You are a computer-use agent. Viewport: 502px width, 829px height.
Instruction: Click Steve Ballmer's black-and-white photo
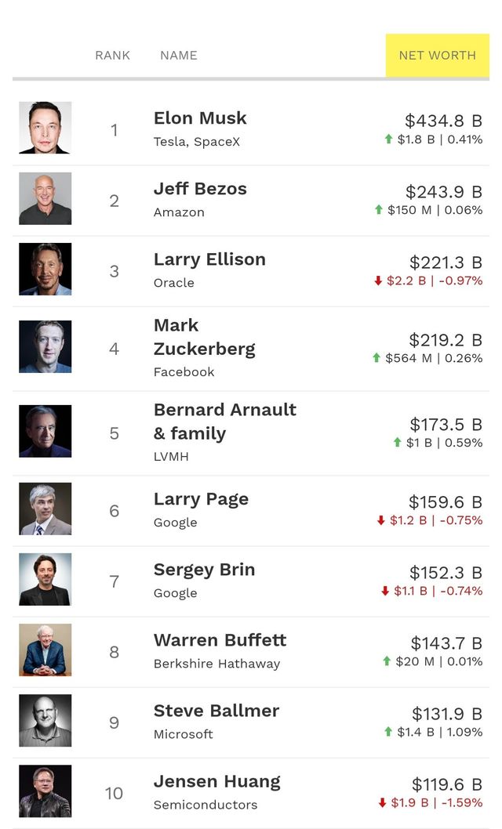click(x=45, y=720)
